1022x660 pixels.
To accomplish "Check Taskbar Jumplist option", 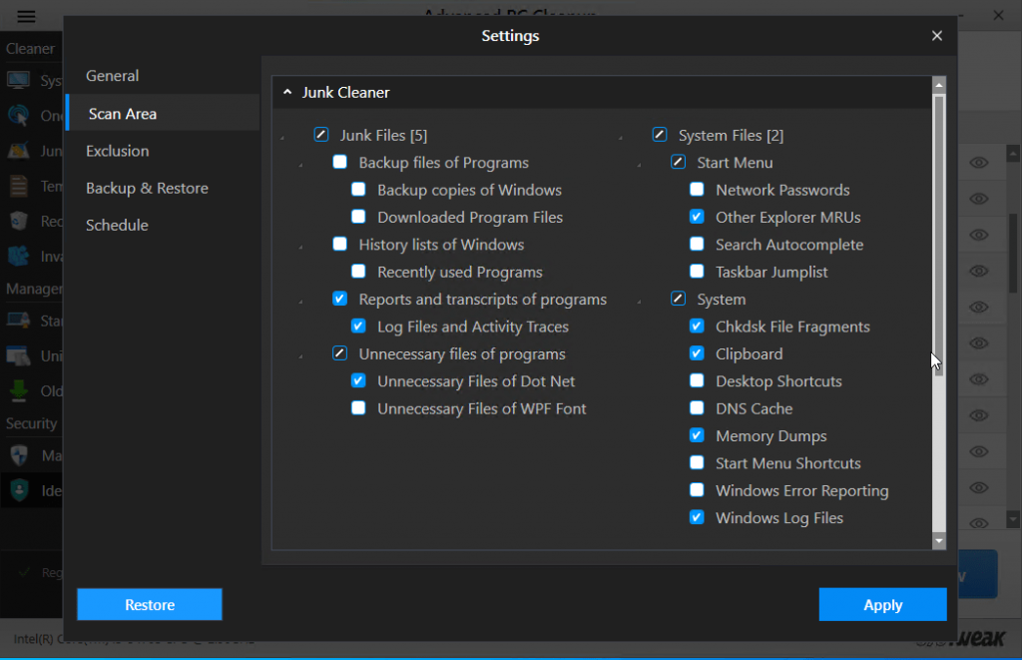I will (x=697, y=271).
